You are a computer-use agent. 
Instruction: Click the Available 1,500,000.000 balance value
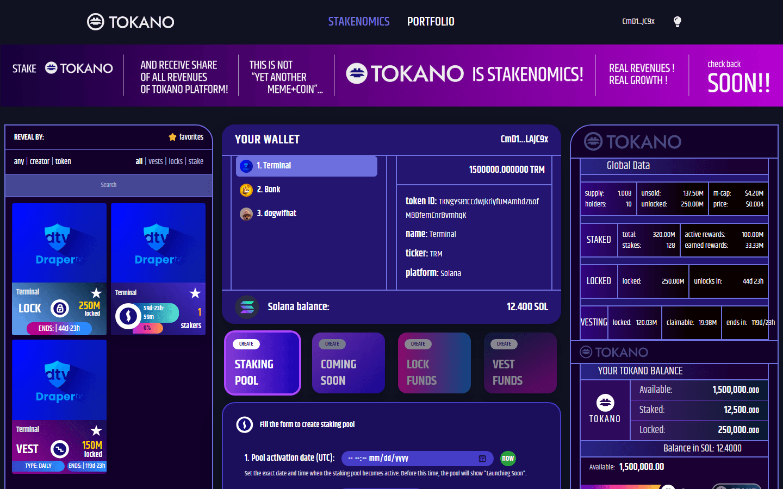tap(736, 390)
